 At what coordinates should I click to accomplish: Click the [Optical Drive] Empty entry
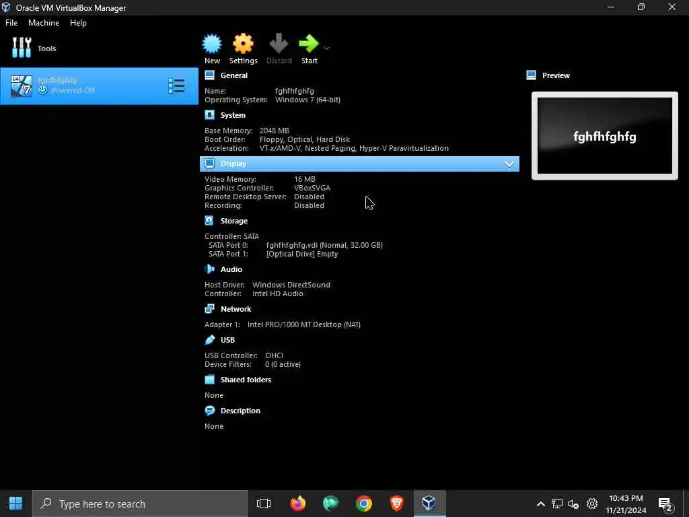coord(302,254)
